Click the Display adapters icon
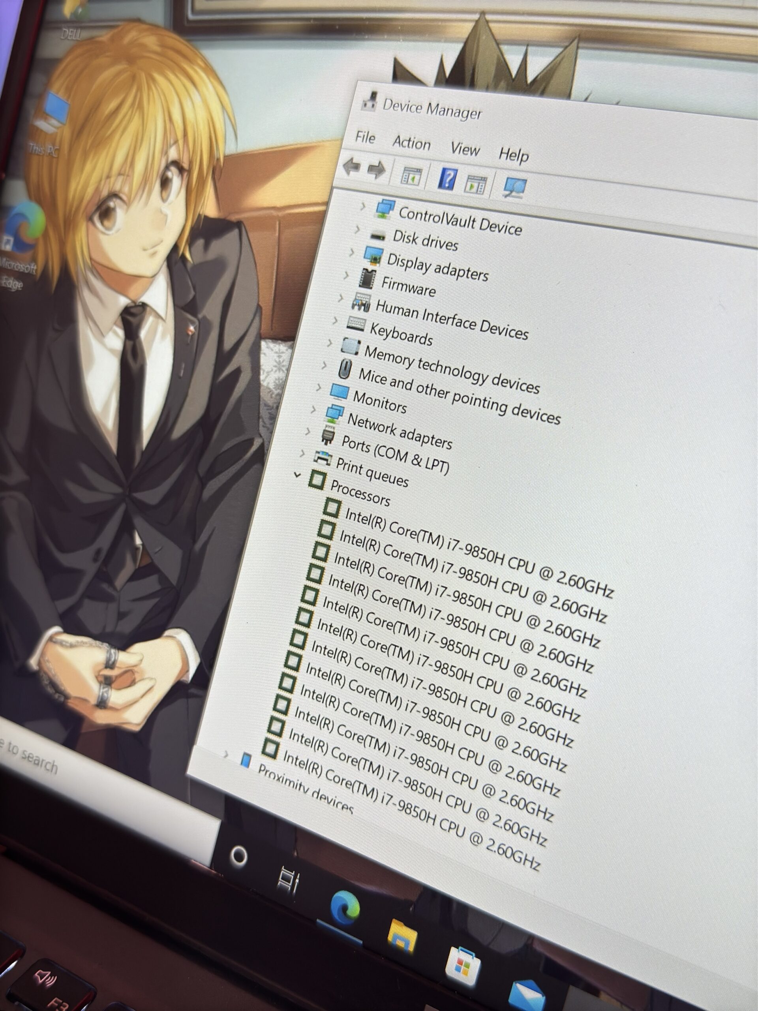This screenshot has width=758, height=1011. coord(373,255)
